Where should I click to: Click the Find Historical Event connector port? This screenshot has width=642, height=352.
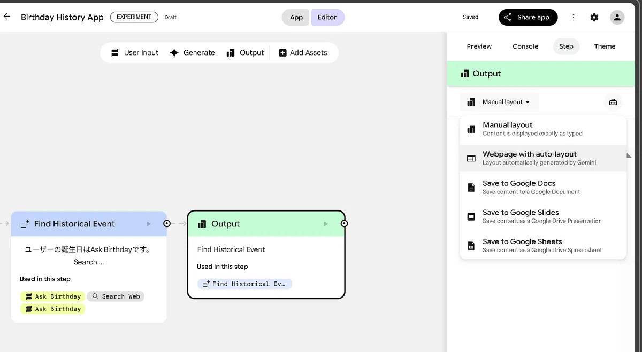pyautogui.click(x=167, y=223)
